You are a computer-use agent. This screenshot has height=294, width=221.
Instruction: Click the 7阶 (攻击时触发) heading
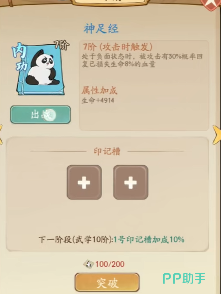pos(117,47)
